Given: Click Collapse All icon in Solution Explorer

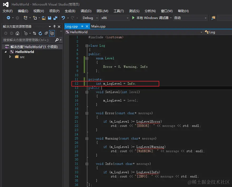Looking at the screenshot, I should point(46,33).
